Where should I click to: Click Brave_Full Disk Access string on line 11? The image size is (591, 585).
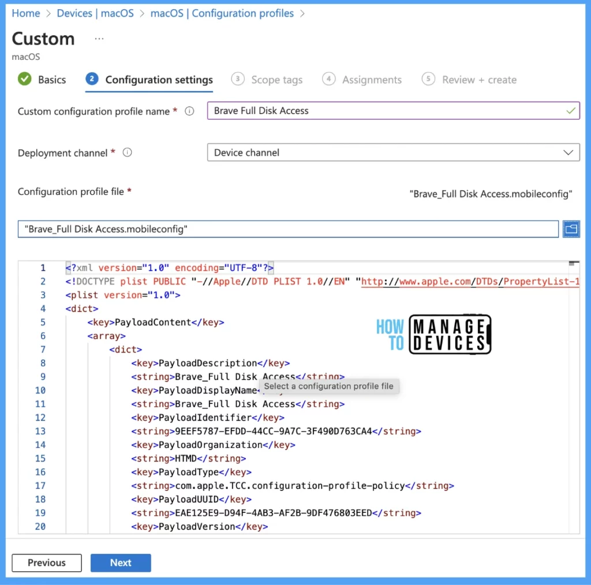pyautogui.click(x=235, y=404)
